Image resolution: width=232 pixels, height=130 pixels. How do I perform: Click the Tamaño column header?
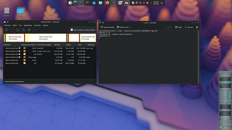point(57,45)
